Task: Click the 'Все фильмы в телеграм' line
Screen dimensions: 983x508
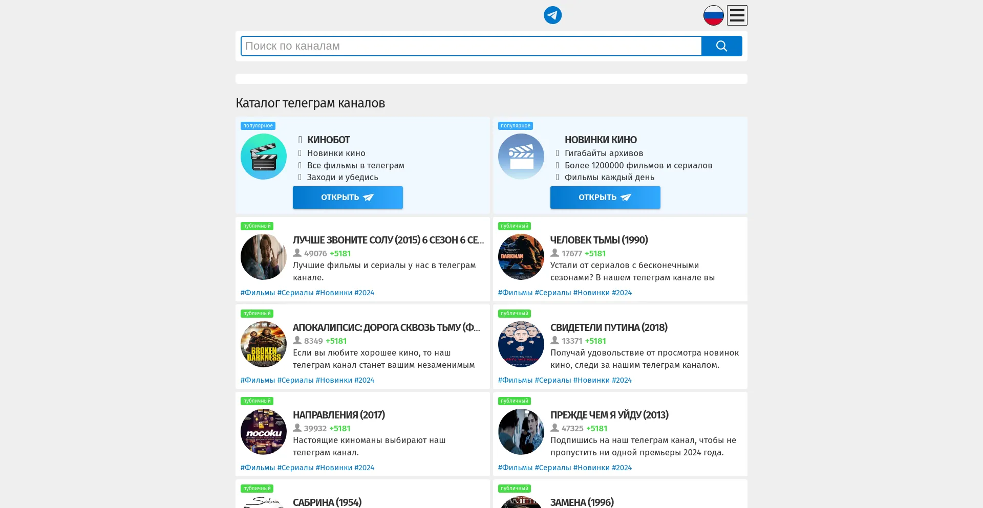Action: (x=356, y=165)
